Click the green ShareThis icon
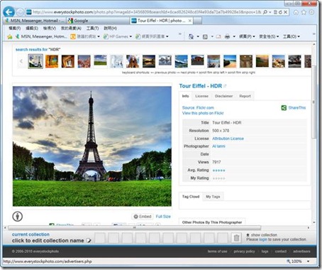The image size is (322, 270). [284, 108]
